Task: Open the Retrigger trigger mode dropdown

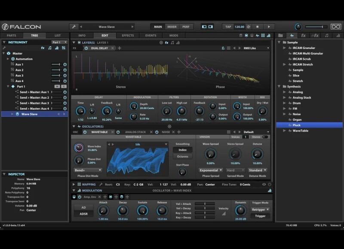Action: (260, 210)
